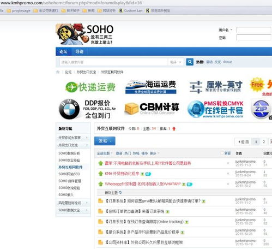Image resolution: width=272 pixels, height=249 pixels.
Task: Go to page 2 of threads
Action: tap(264, 141)
